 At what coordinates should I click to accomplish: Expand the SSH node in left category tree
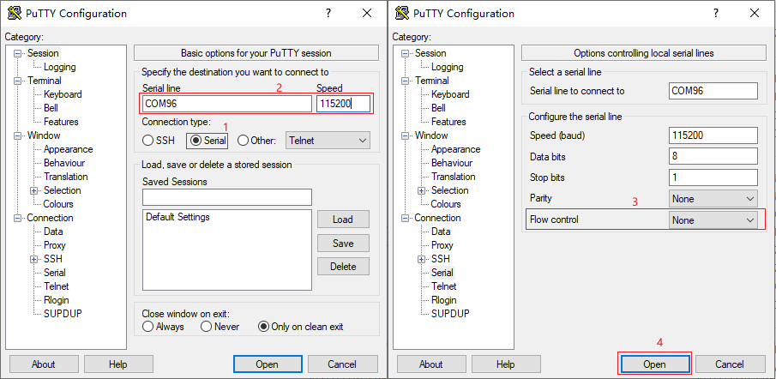33,259
